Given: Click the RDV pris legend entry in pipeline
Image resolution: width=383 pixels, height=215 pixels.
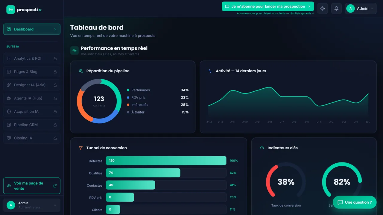Looking at the screenshot, I should point(158,98).
